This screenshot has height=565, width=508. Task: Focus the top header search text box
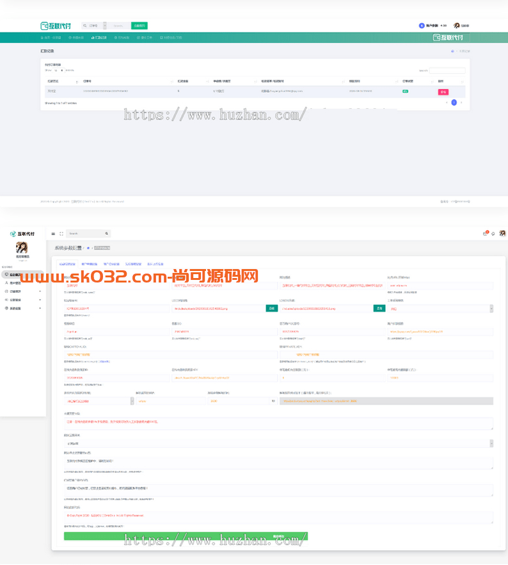coord(119,26)
